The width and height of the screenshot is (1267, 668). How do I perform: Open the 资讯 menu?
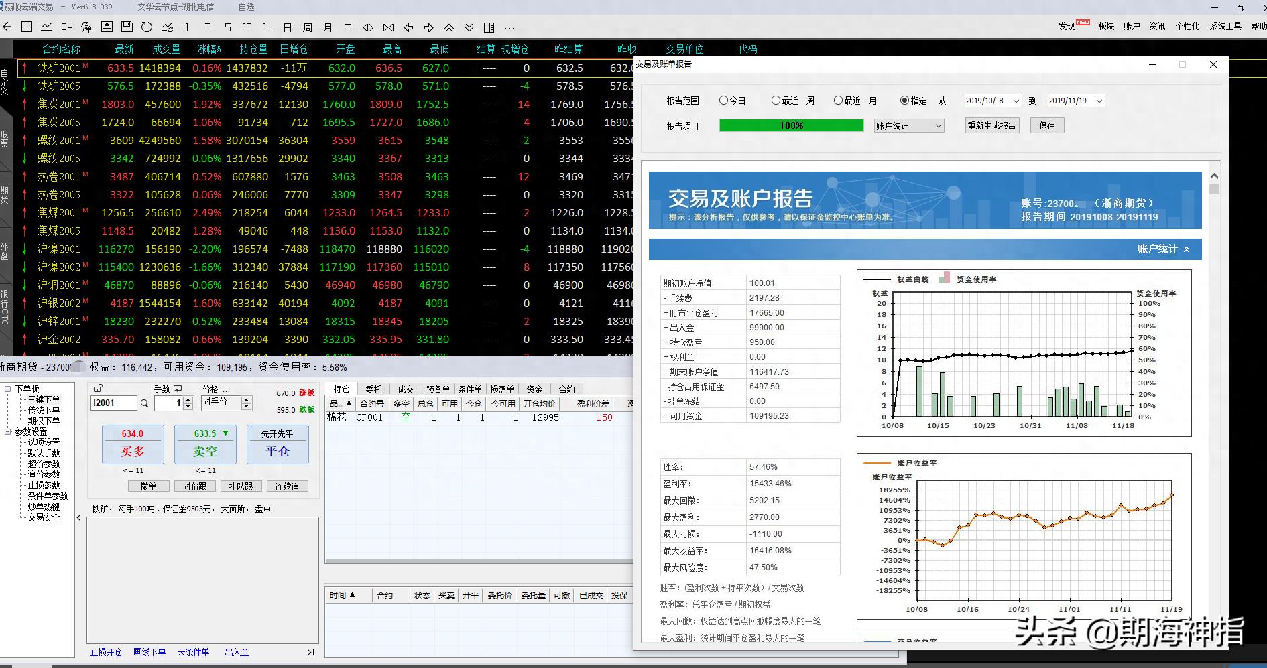coord(1157,26)
